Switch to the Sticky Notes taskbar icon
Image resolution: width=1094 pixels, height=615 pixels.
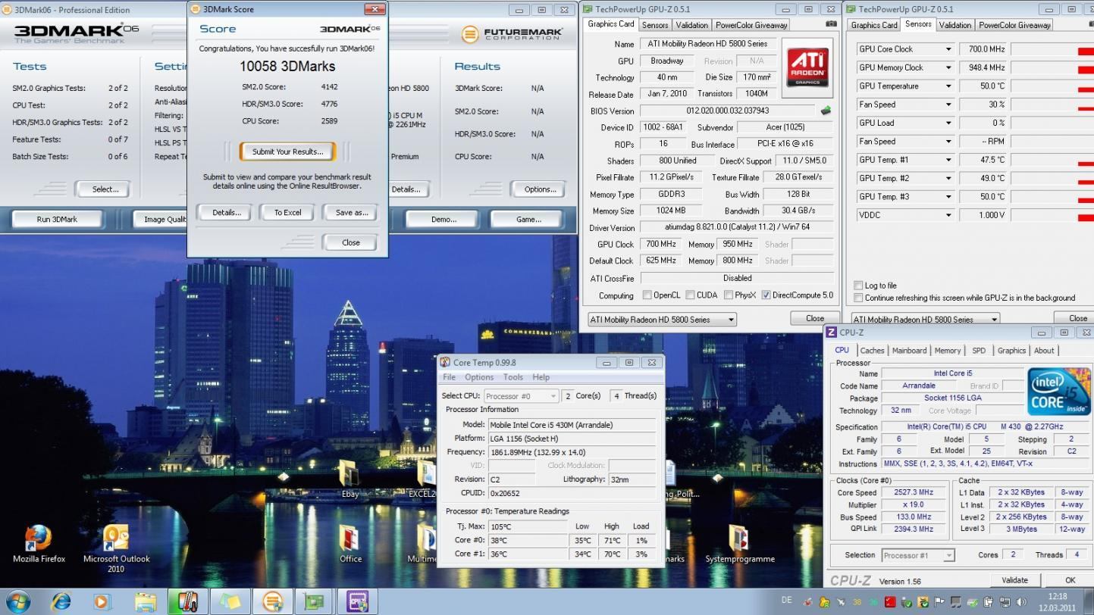229,602
